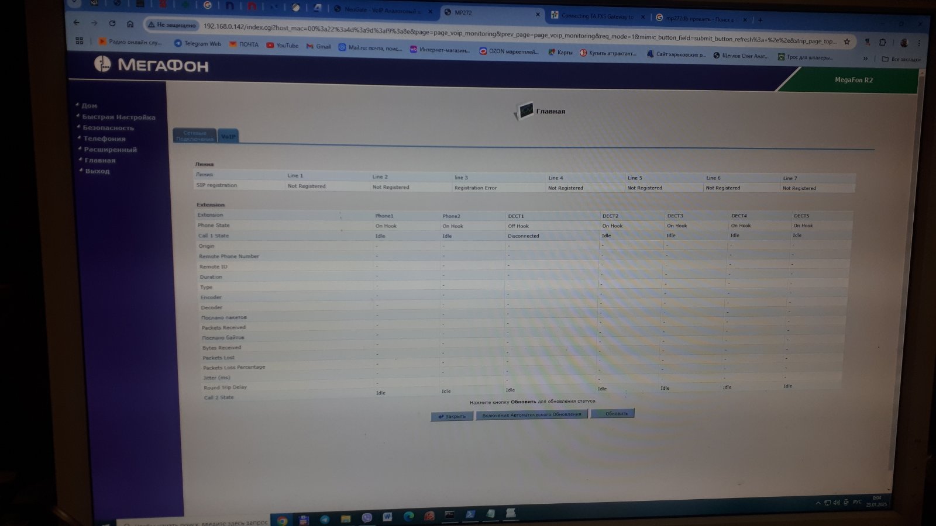
Task: Close the MP272 browser tab
Action: coord(538,14)
